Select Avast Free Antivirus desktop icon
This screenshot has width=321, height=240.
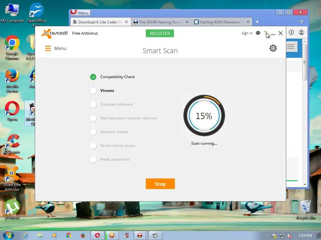[12, 179]
